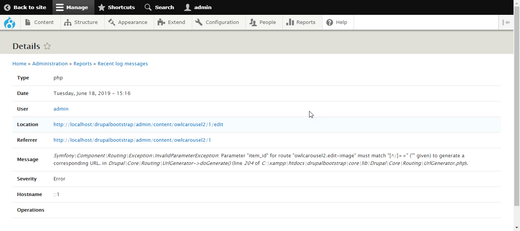Go to Home via the breadcrumb

[x=19, y=63]
